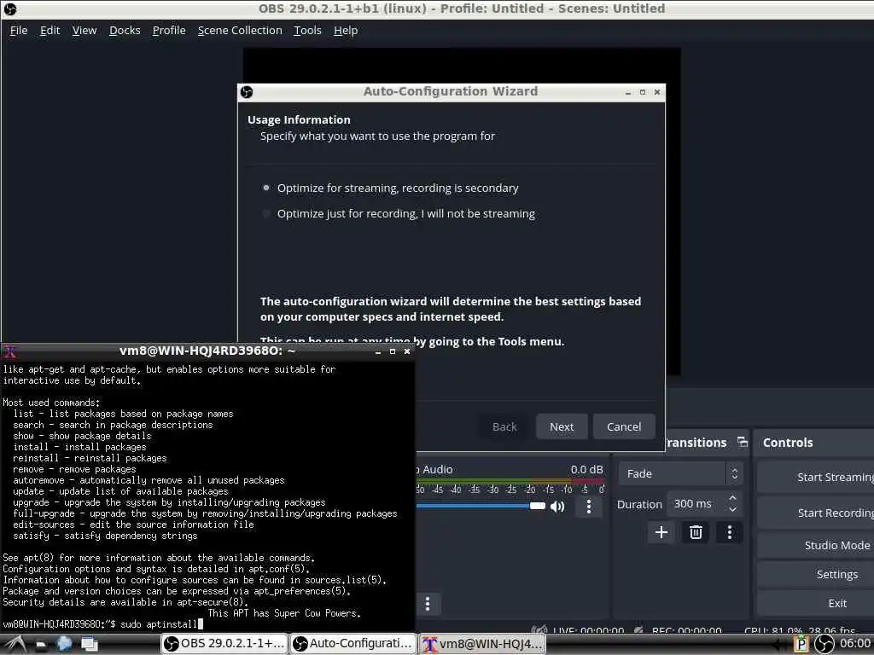874x655 pixels.
Task: Open audio track options three-dot menu
Action: [589, 507]
